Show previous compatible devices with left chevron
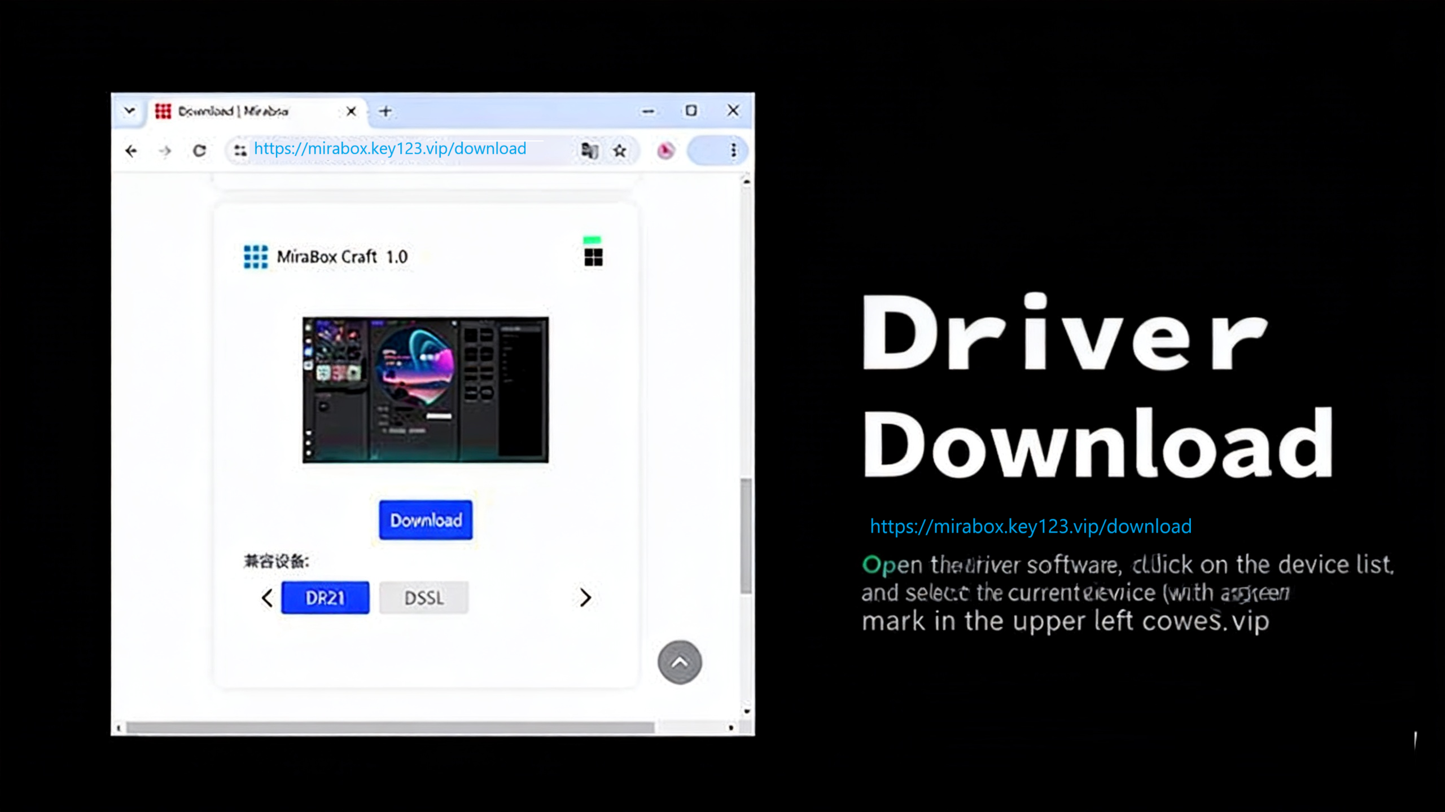The image size is (1445, 812). (267, 598)
